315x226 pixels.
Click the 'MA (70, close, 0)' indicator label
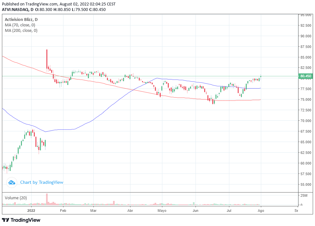(x=20, y=25)
